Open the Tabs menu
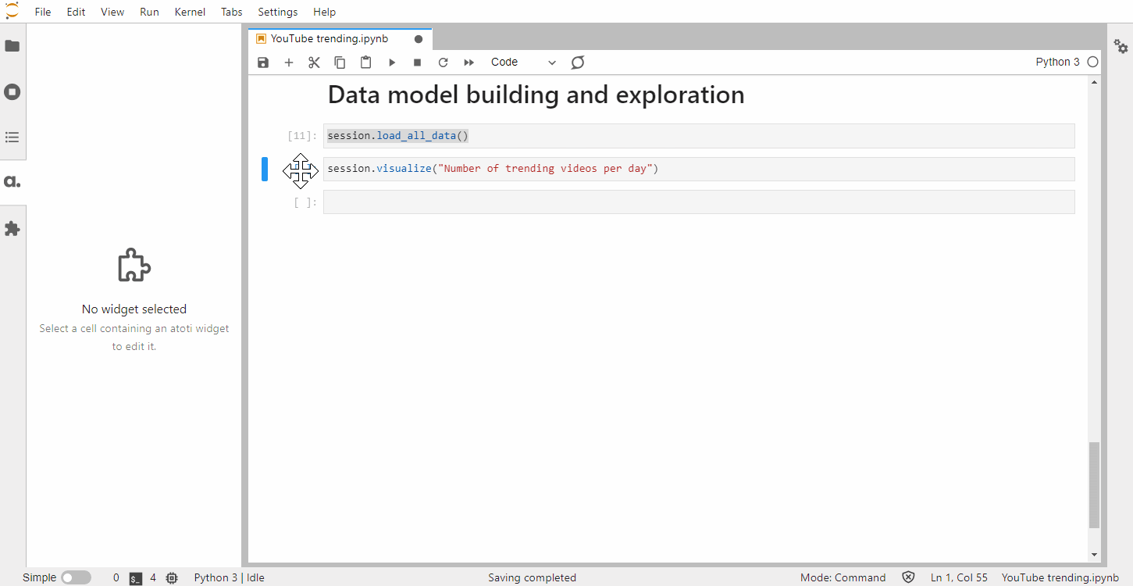Viewport: 1133px width, 586px height. (x=231, y=12)
